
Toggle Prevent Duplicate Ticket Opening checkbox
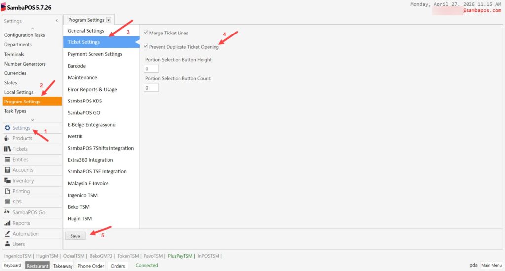click(x=146, y=47)
